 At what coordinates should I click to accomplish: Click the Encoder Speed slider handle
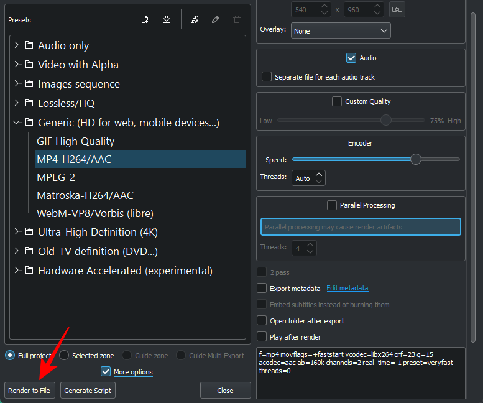[x=416, y=159]
